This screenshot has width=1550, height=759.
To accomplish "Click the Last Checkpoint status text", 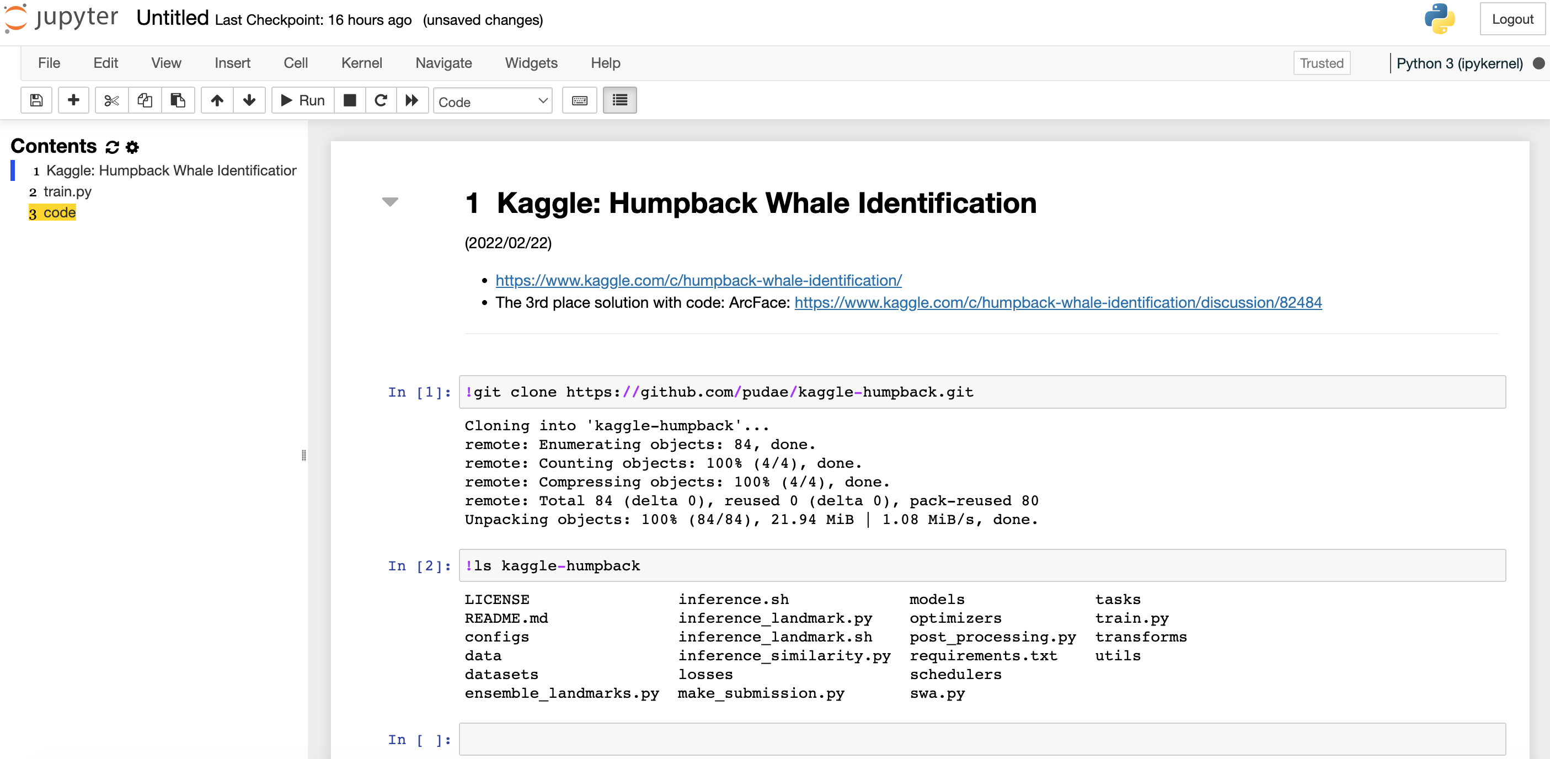I will (x=313, y=20).
